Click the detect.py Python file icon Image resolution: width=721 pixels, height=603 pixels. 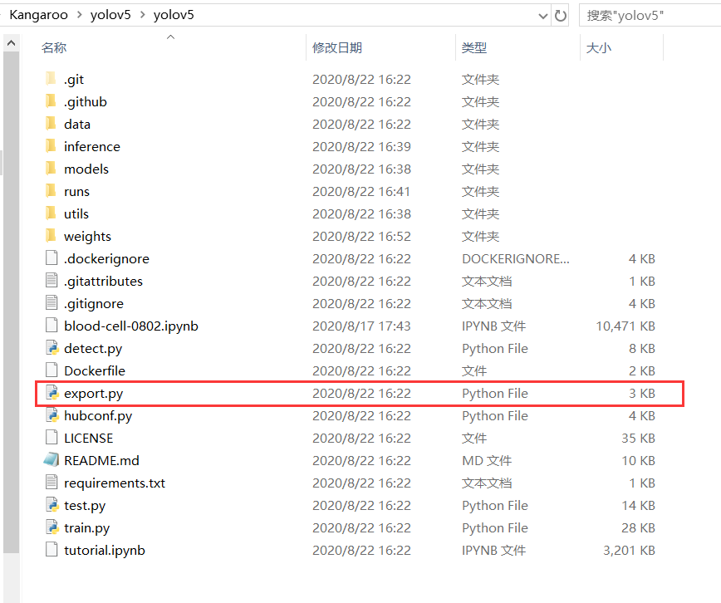pos(52,348)
